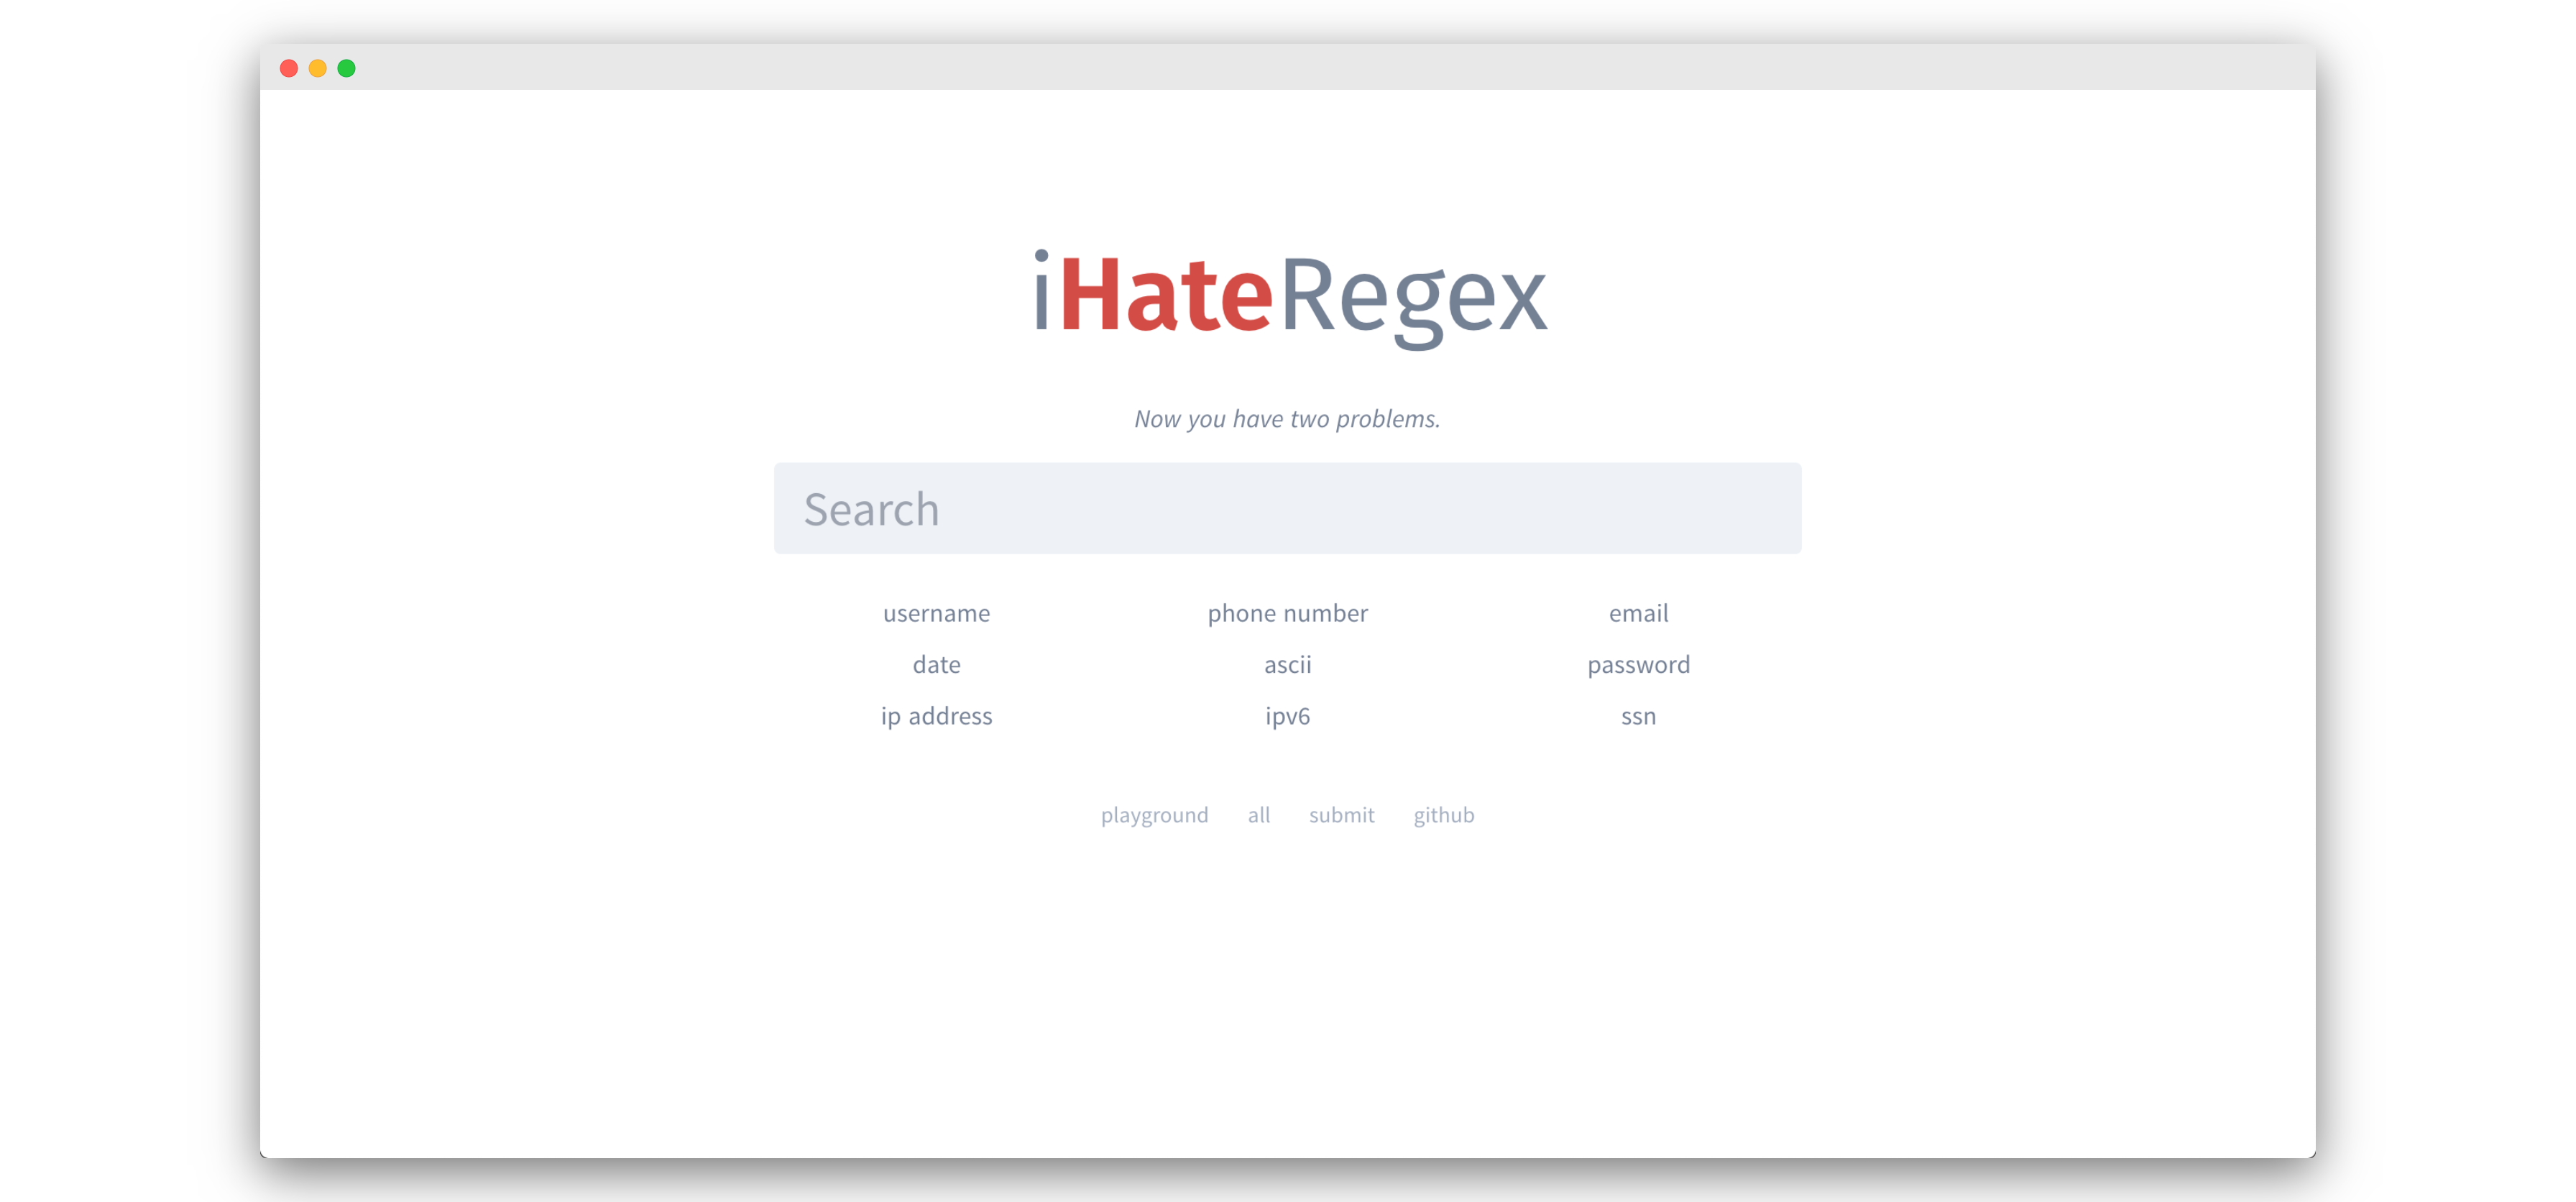This screenshot has width=2576, height=1202.
Task: Open the submit footer link
Action: (x=1341, y=815)
